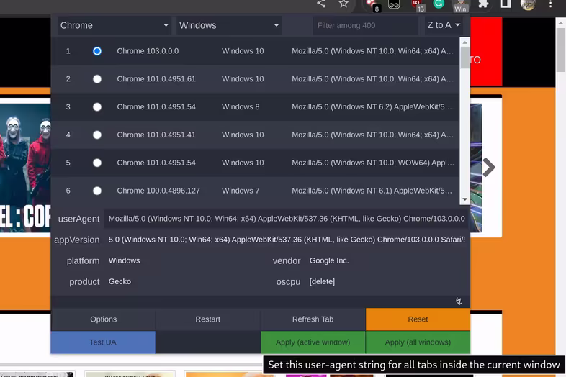
Task: Click 'Chrome 100.0.4896.127' text
Action: 158,191
